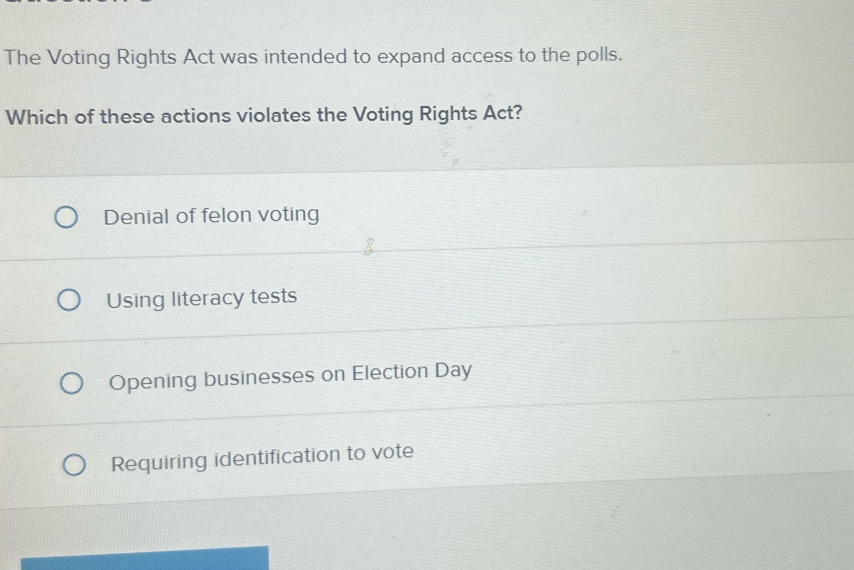Click the "Using literacy tests" answer text
Image resolution: width=854 pixels, height=570 pixels.
201,297
